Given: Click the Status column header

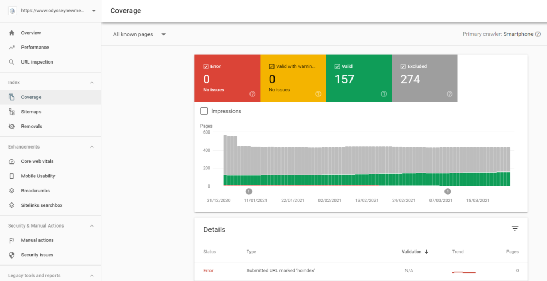Looking at the screenshot, I should click(x=209, y=252).
